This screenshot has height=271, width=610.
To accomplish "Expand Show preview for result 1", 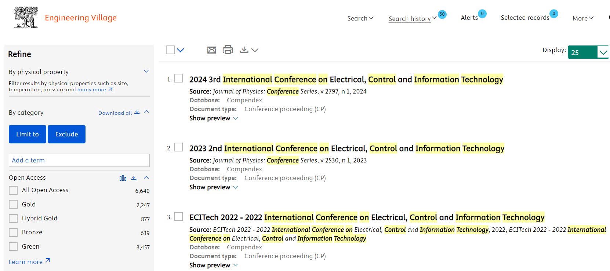I will (214, 118).
